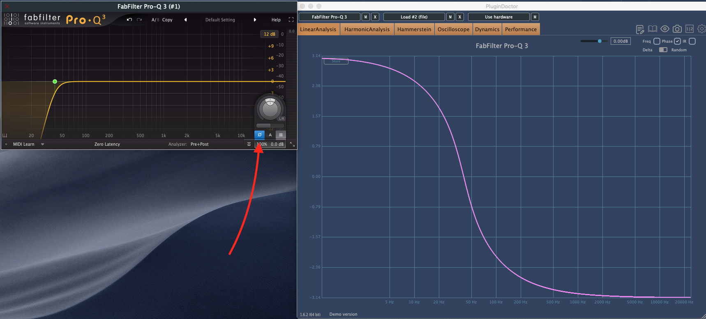Clear the Load #2 slot with X
Image resolution: width=706 pixels, height=319 pixels.
click(x=460, y=17)
